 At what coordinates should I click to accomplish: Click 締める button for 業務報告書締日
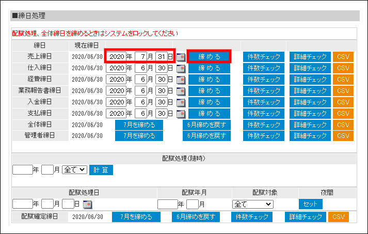pos(209,91)
